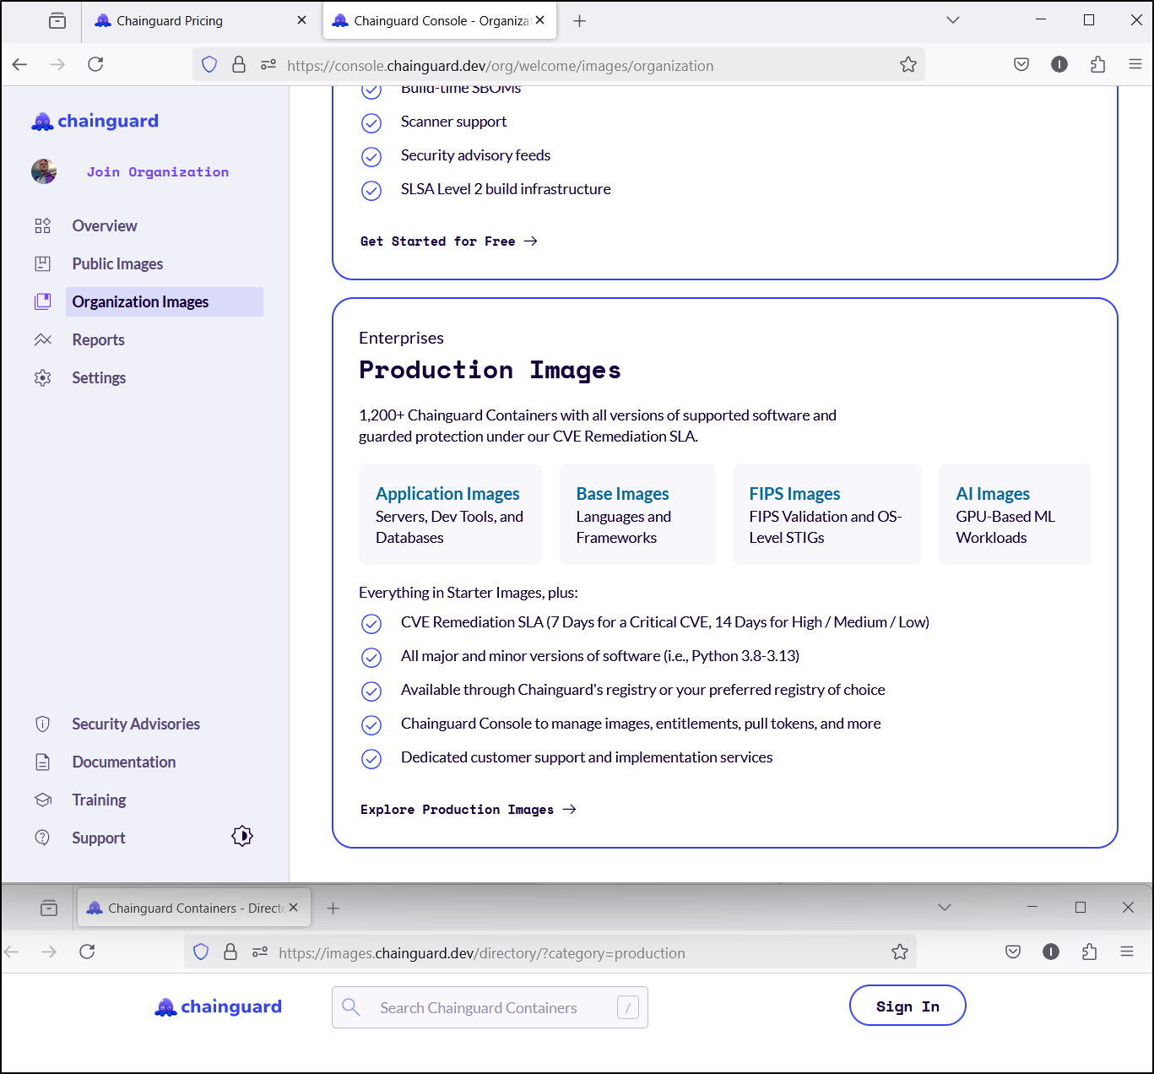
Task: Open the Firefox application menu in the Console window
Action: coord(1135,64)
